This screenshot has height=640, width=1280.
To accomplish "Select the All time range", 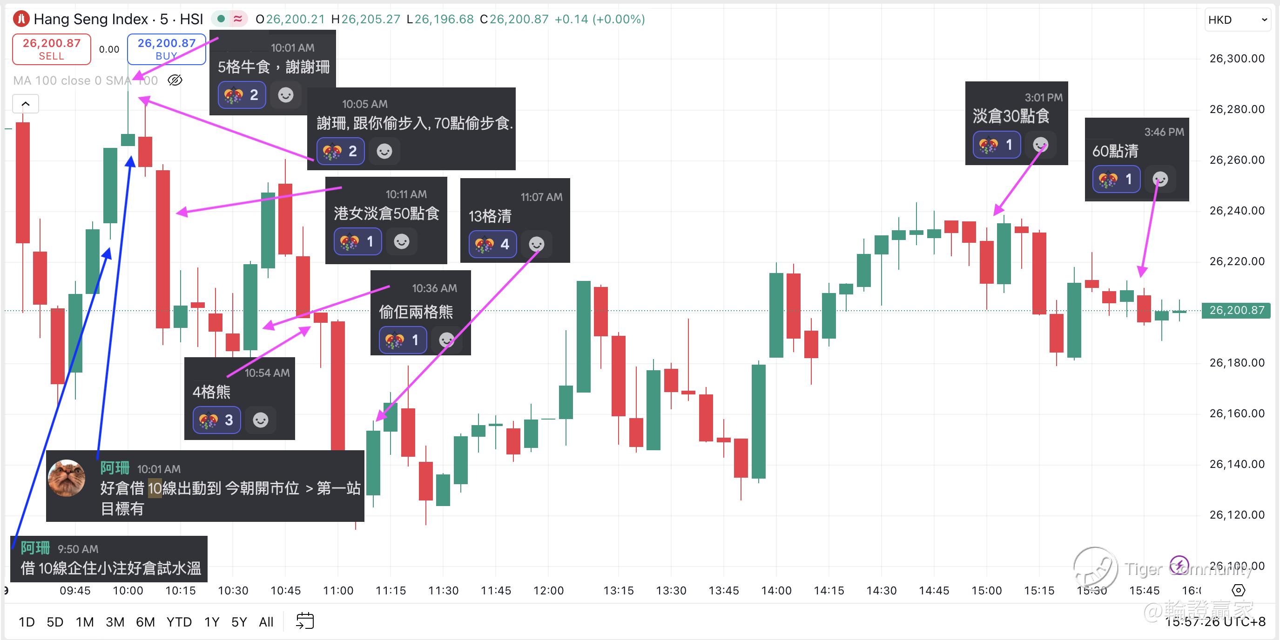I will 266,622.
